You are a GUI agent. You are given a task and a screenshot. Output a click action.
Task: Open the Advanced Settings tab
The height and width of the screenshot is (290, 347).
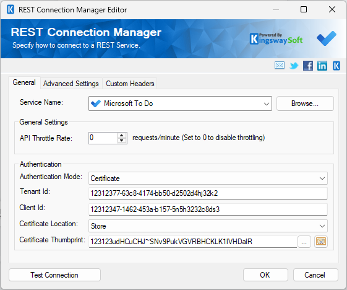71,84
